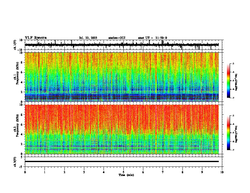Click the ch.1 voltage waveform trace
Viewport: 250px width, 193px height.
click(122, 45)
